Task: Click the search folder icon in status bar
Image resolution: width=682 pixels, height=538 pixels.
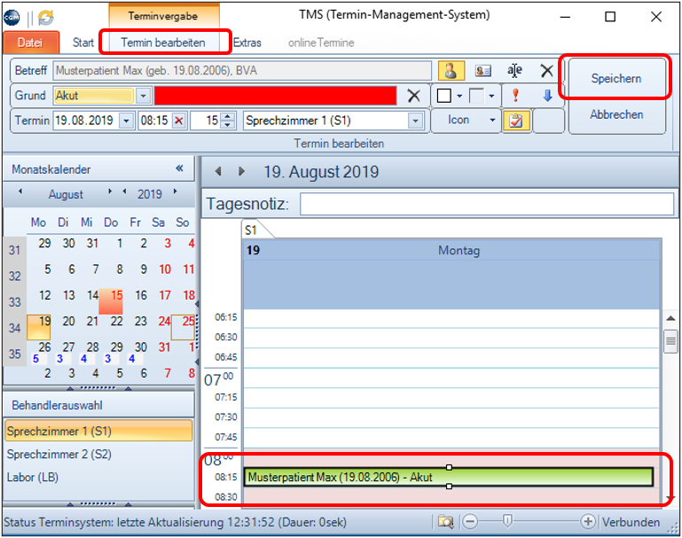Action: click(x=445, y=521)
